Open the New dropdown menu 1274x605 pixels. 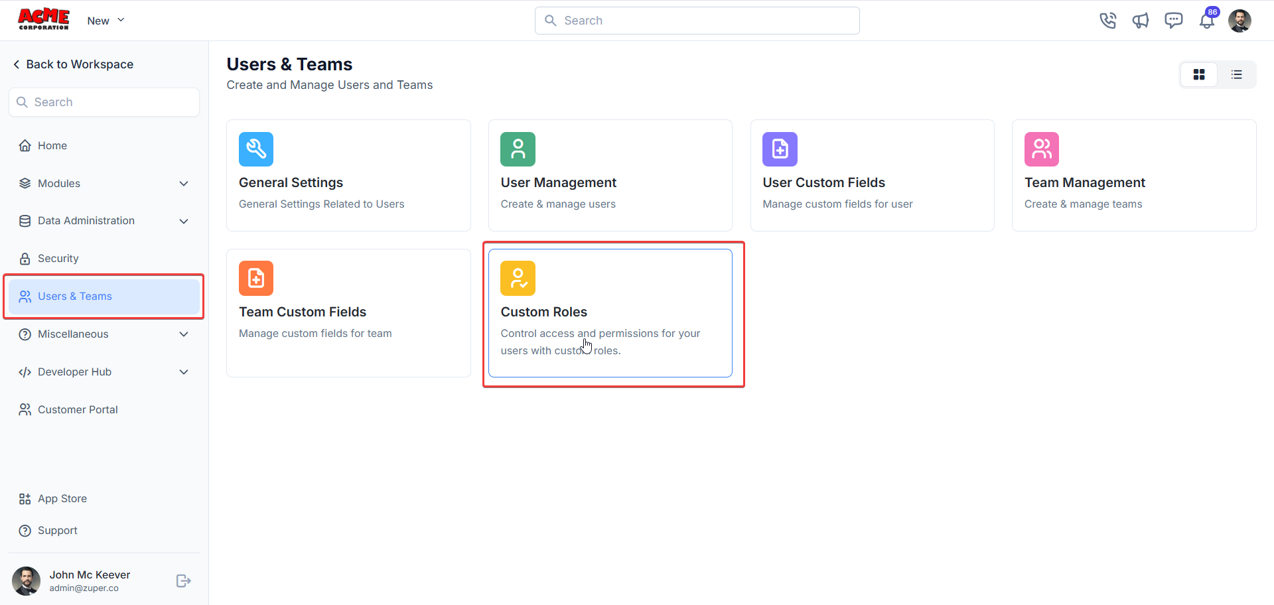coord(106,21)
